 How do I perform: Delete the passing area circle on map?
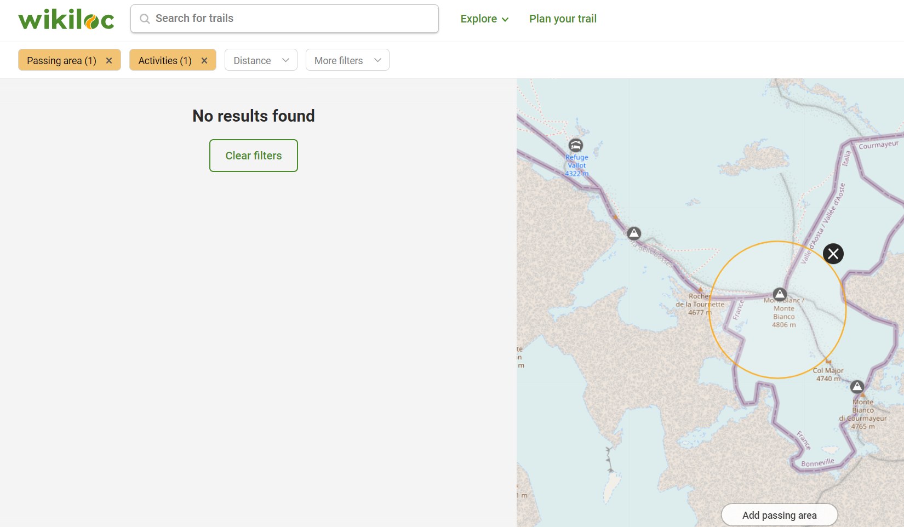click(833, 254)
